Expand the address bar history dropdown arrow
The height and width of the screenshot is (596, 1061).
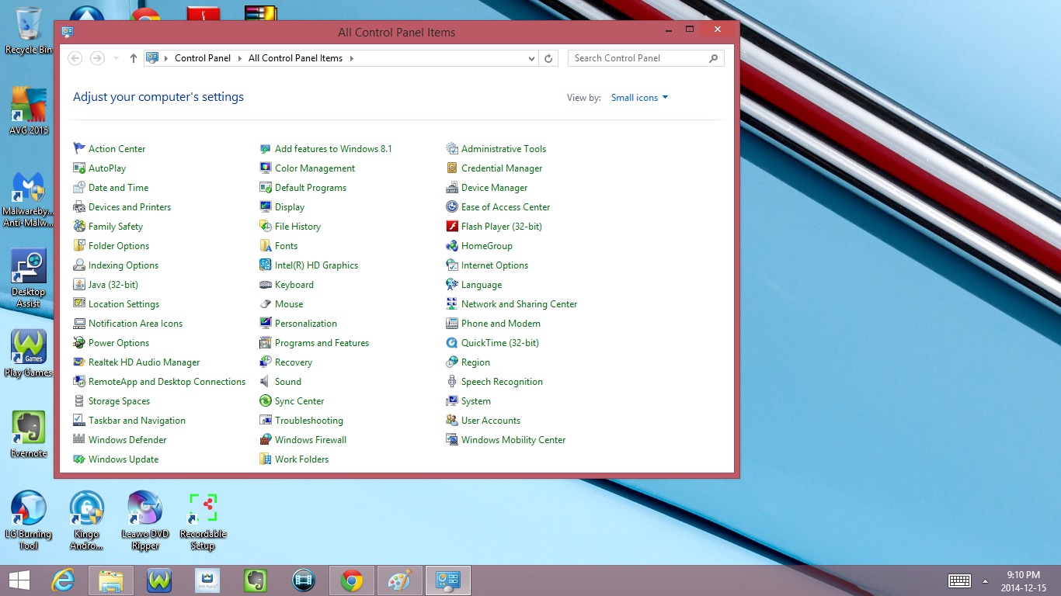531,58
